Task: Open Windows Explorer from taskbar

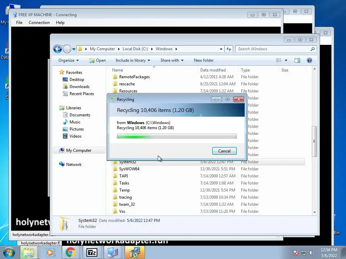Action: [29, 252]
